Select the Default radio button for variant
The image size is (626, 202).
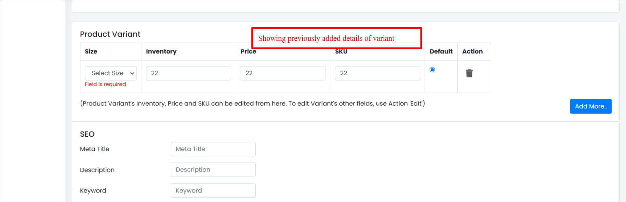click(x=432, y=70)
